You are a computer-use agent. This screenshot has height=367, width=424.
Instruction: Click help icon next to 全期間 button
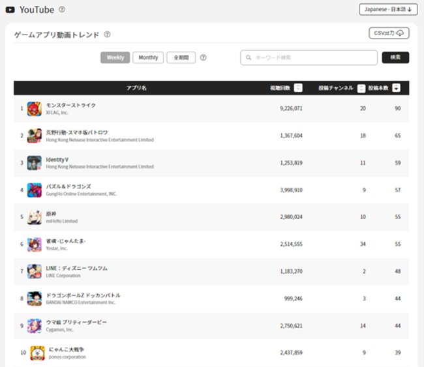204,57
